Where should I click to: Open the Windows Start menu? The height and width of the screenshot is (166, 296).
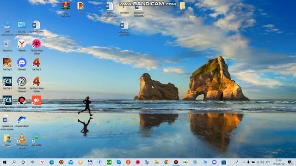click(5, 162)
